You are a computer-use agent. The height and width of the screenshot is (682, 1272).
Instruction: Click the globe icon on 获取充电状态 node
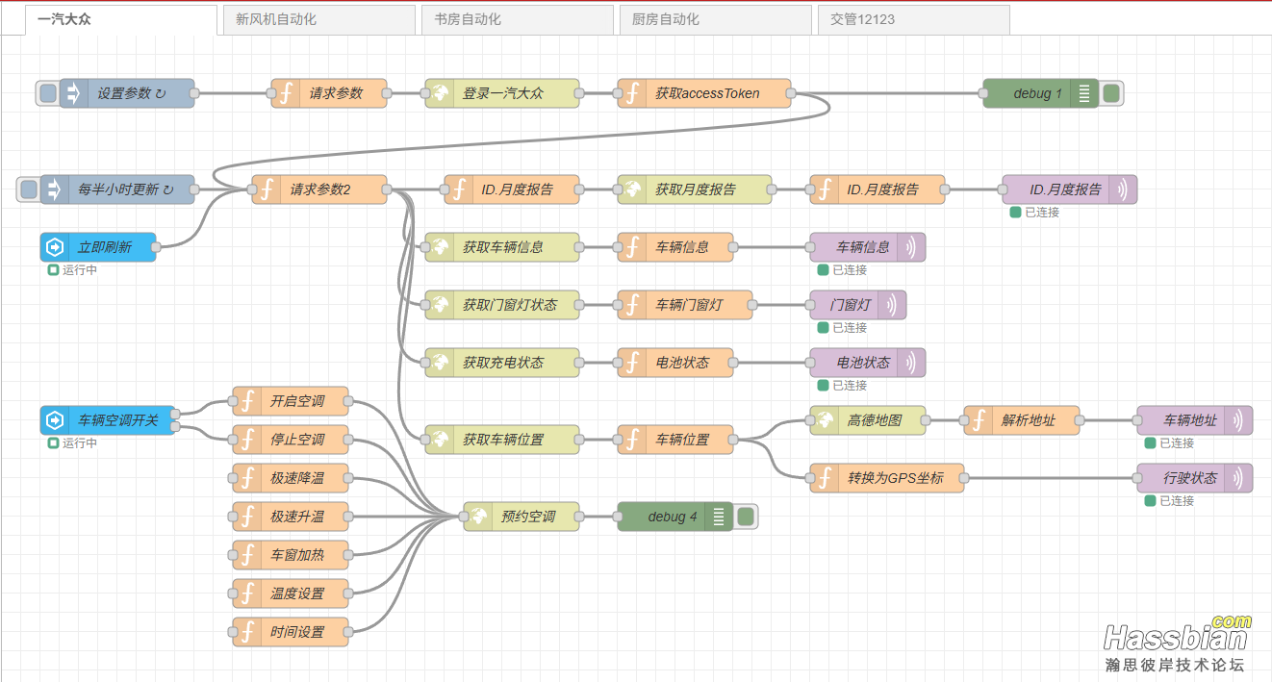coord(440,363)
